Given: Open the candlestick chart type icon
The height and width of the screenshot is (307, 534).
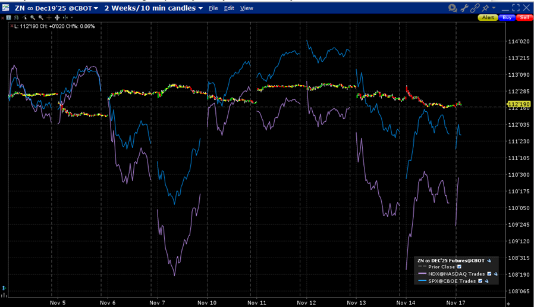Looking at the screenshot, I should (16, 18).
